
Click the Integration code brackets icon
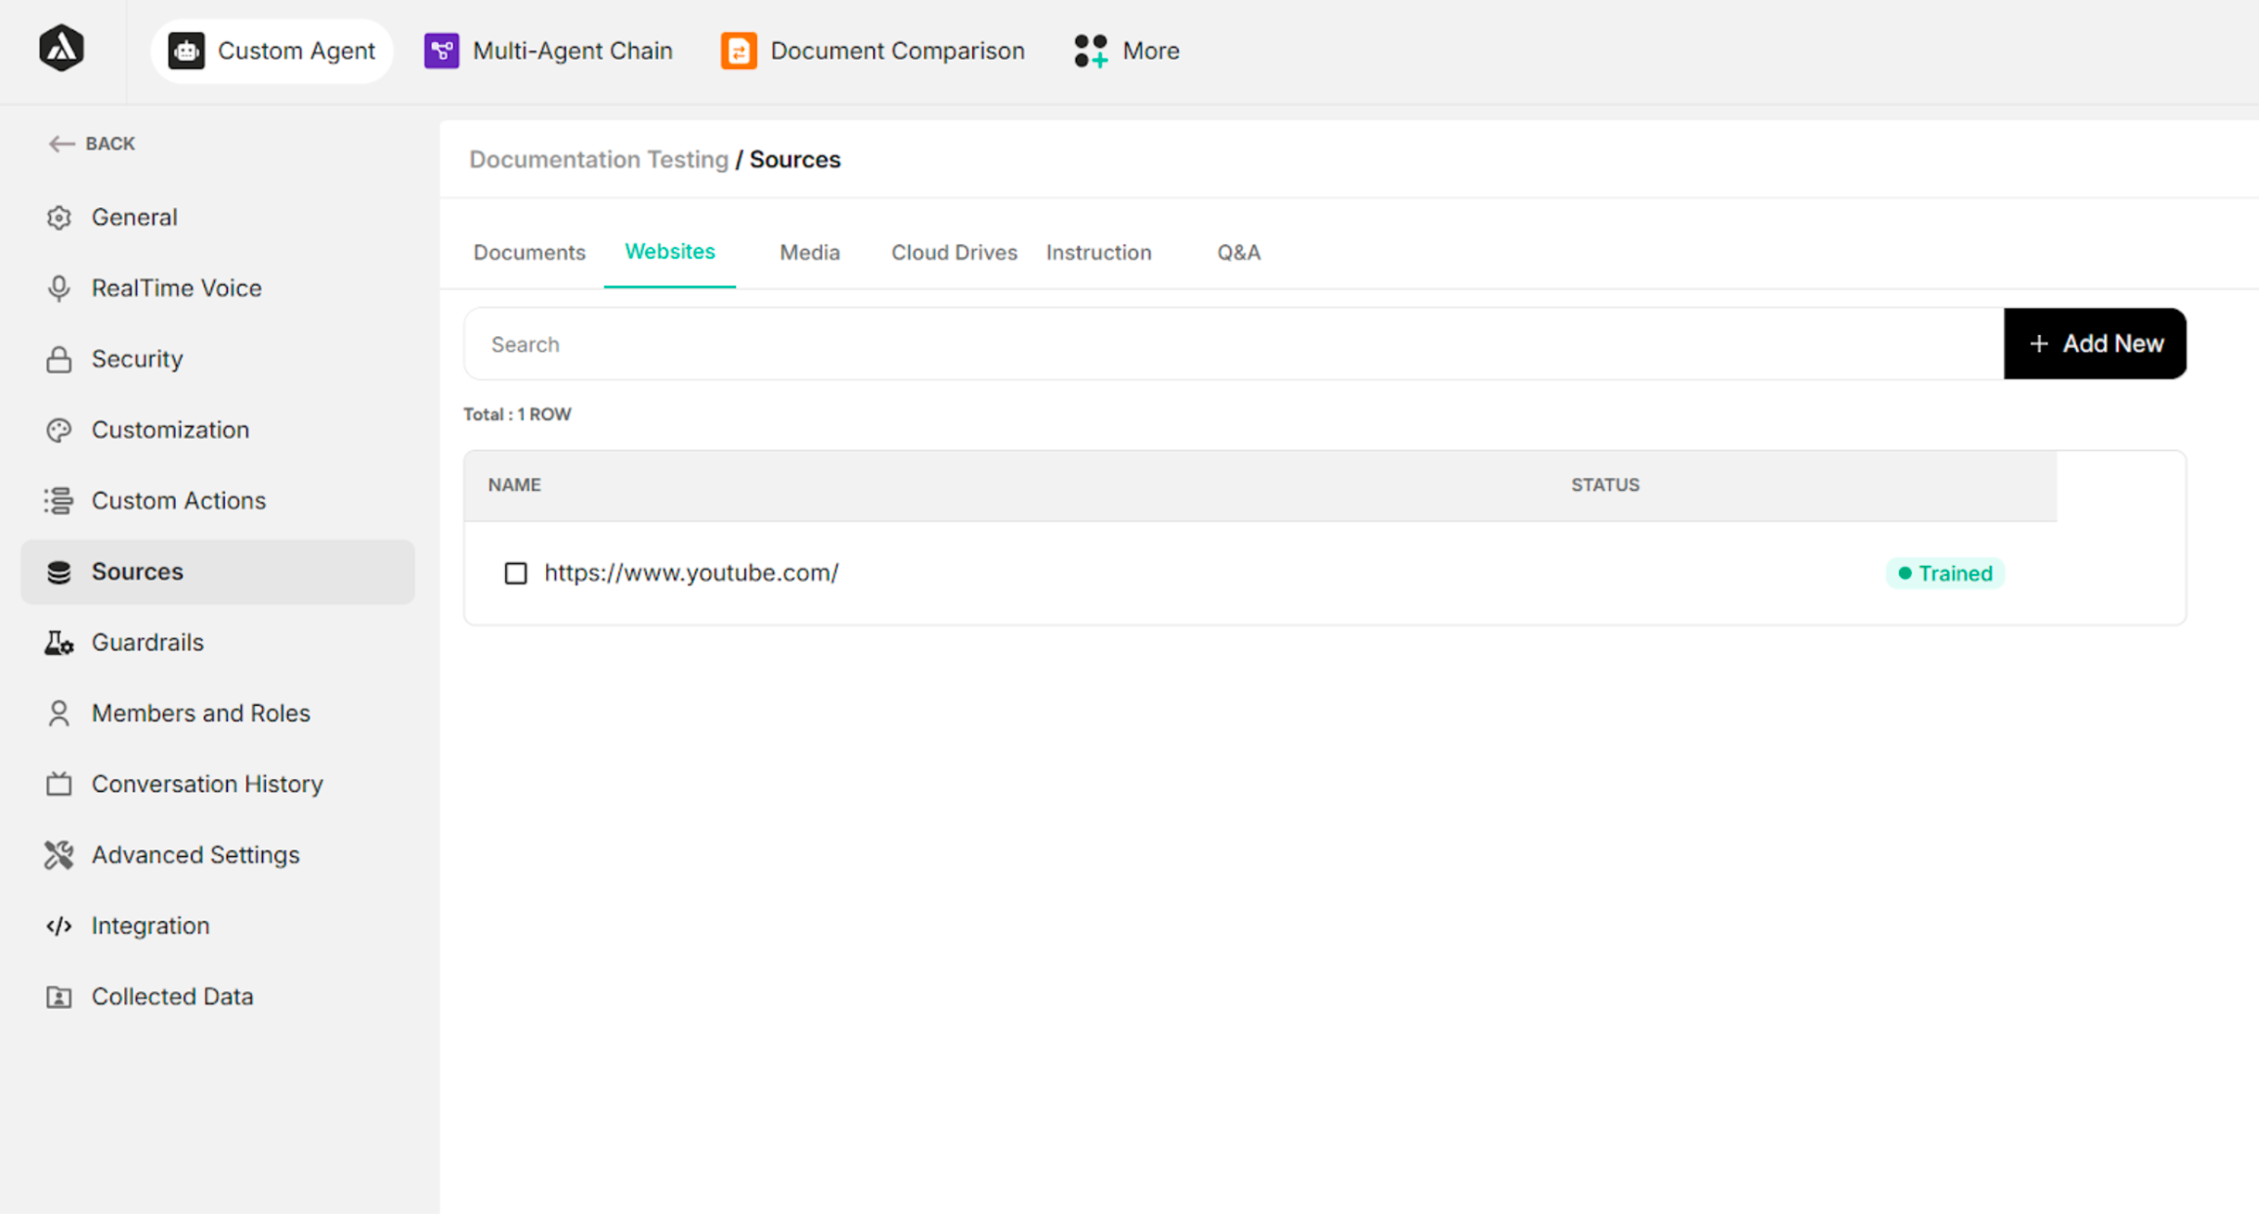click(x=59, y=926)
